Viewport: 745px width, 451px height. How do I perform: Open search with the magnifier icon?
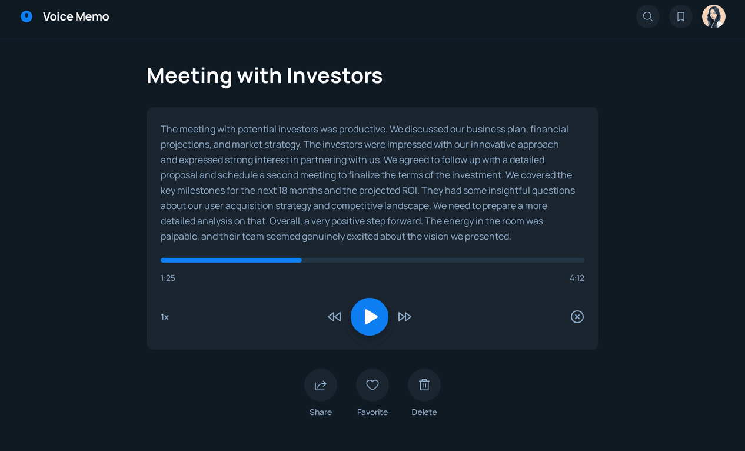(x=648, y=16)
